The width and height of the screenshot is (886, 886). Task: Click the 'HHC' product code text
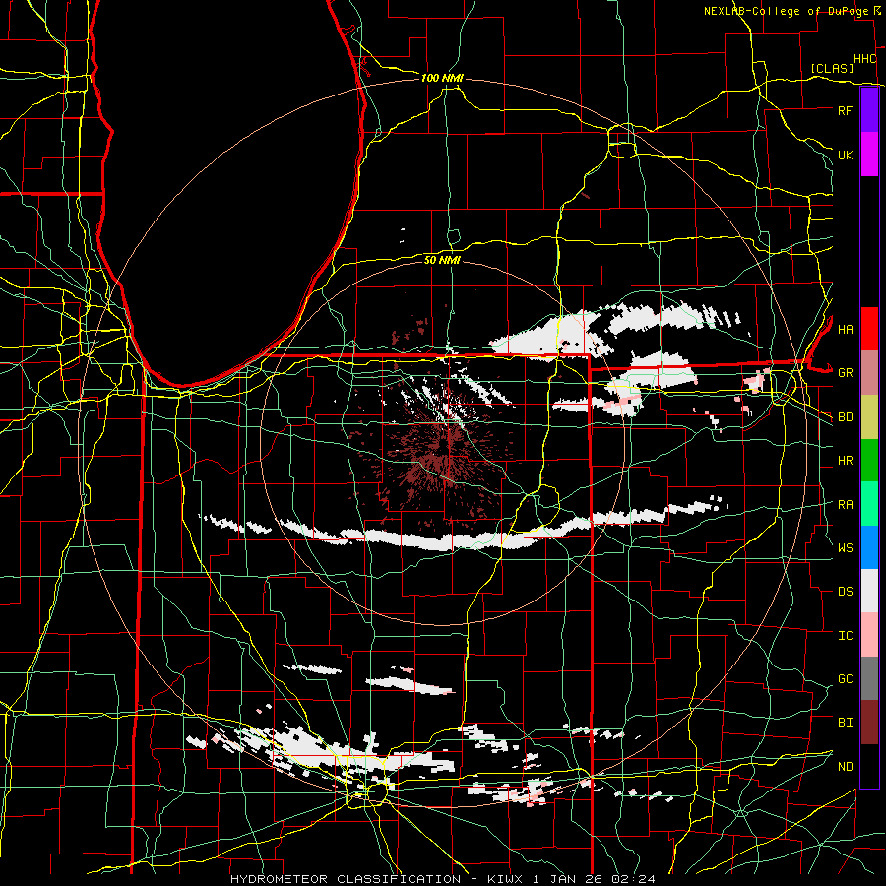[x=864, y=59]
